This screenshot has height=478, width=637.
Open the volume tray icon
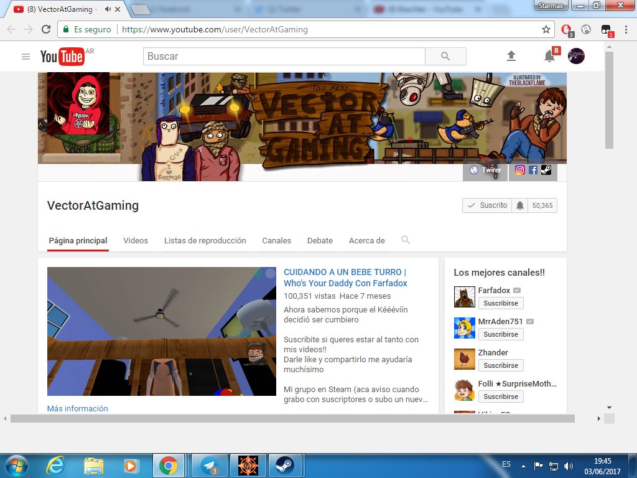[x=569, y=466]
